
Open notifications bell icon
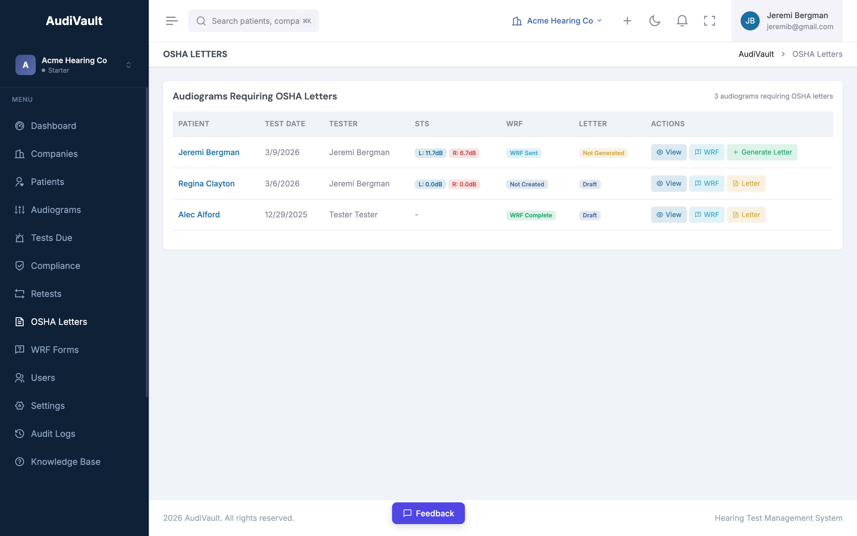(682, 21)
